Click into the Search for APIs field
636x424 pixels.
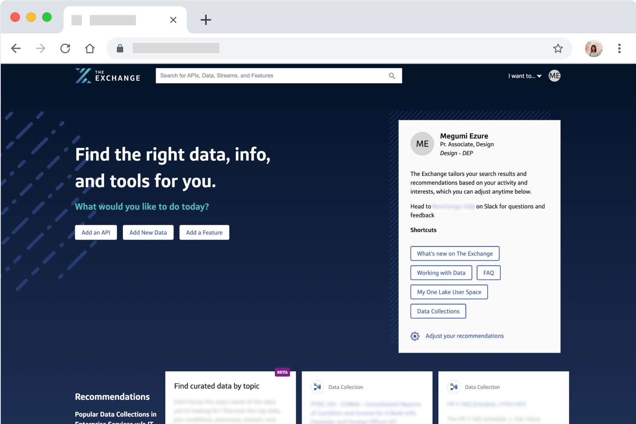click(x=279, y=76)
